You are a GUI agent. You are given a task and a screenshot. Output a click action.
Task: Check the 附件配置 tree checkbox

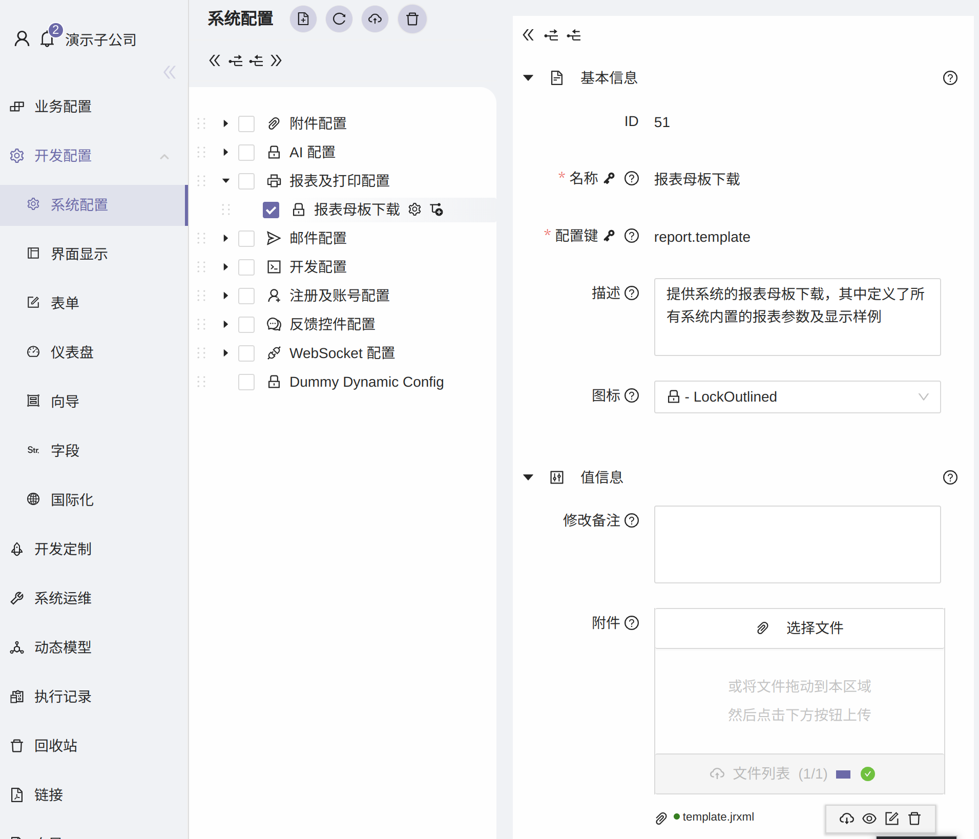[246, 123]
